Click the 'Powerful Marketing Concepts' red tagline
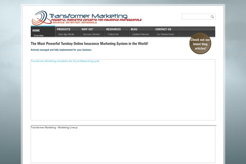The height and width of the screenshot is (164, 246). [96, 20]
